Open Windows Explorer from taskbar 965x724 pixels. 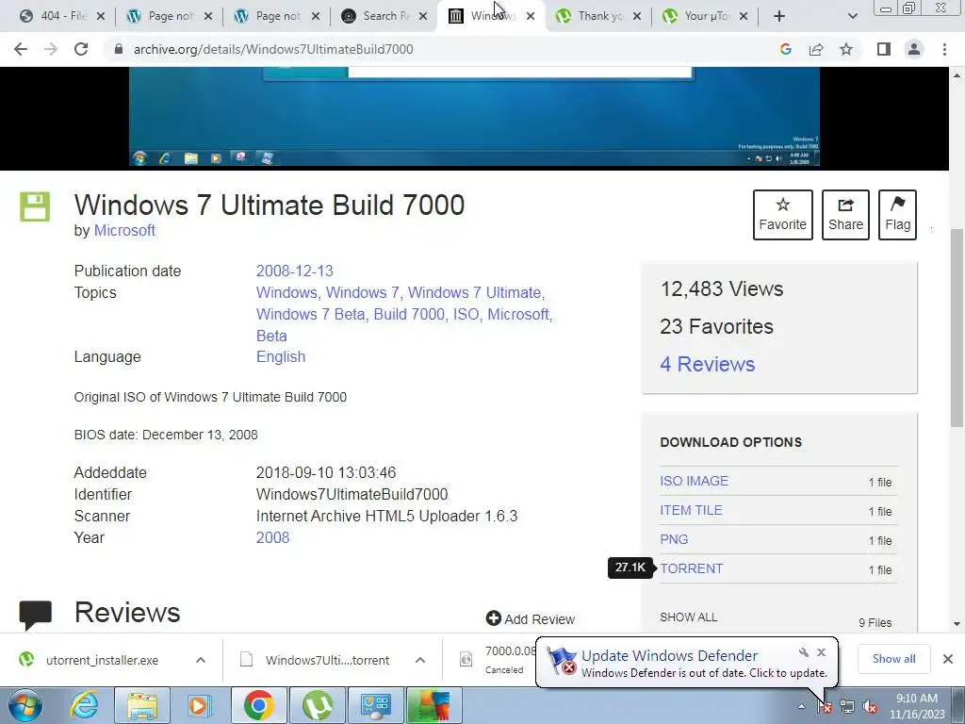142,705
